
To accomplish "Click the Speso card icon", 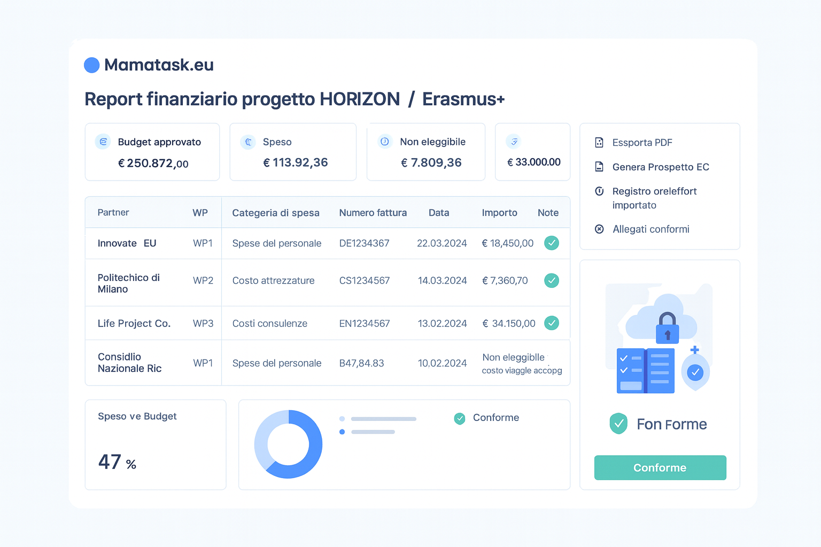I will point(247,142).
